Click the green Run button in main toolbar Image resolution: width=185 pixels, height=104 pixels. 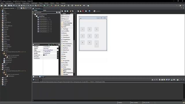[x=45, y=5]
